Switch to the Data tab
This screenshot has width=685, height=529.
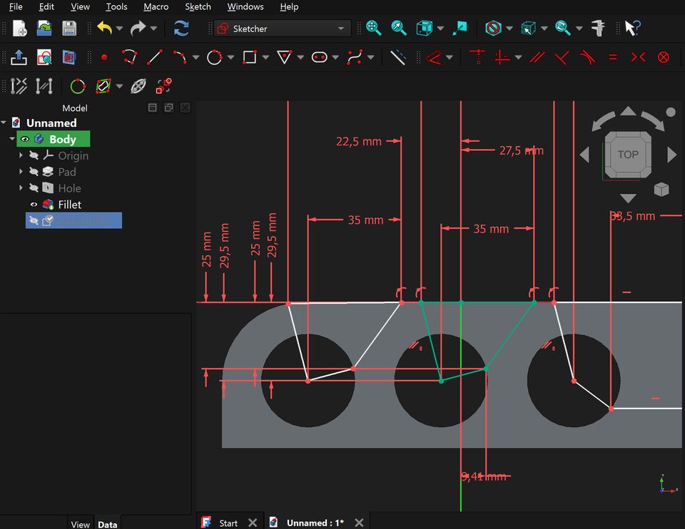pos(108,524)
